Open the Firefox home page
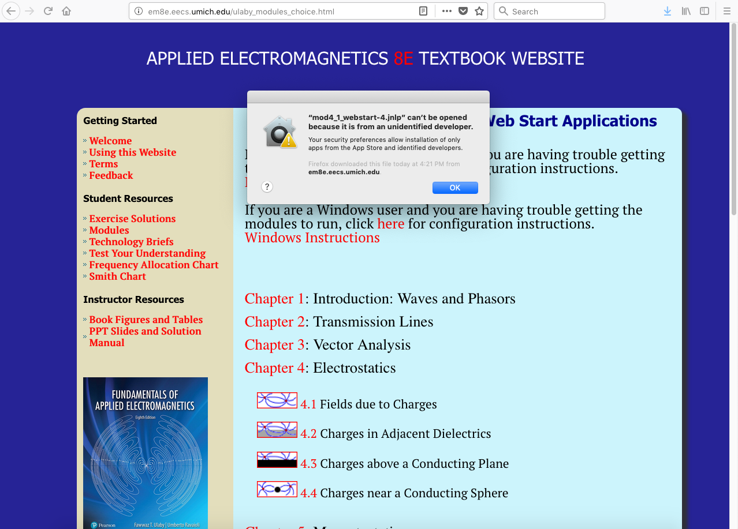 pos(66,11)
